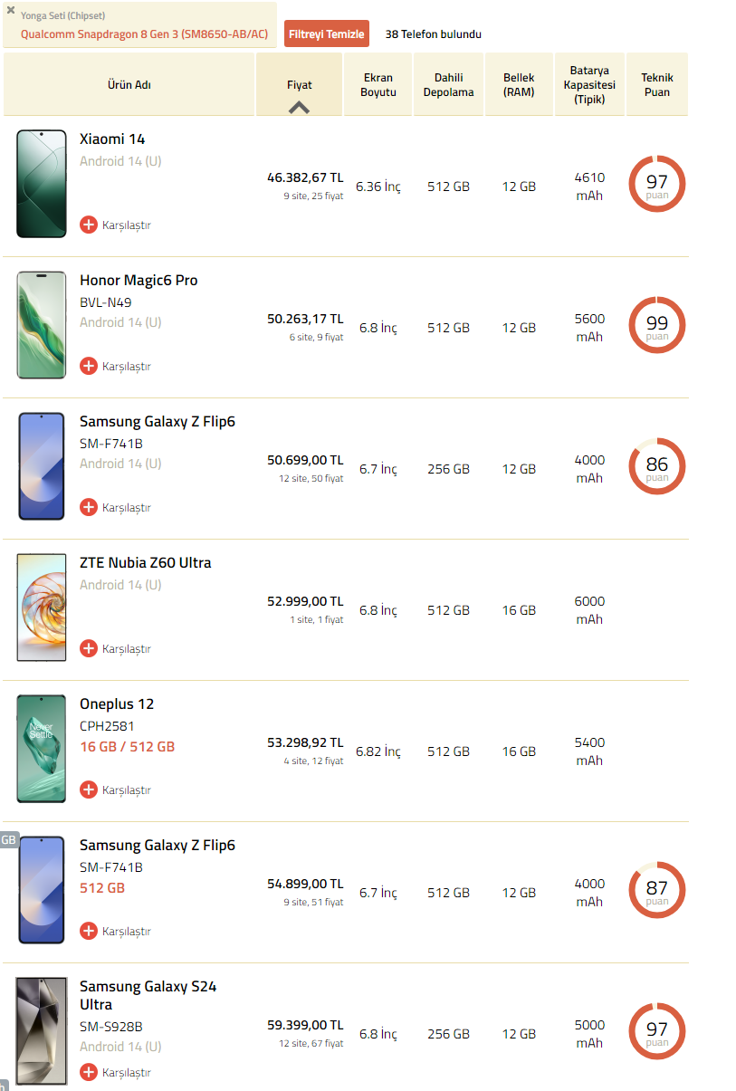The height and width of the screenshot is (1091, 736).
Task: Click the plus icon for Samsung Galaxy S24 Ultra
Action: click(x=89, y=1072)
